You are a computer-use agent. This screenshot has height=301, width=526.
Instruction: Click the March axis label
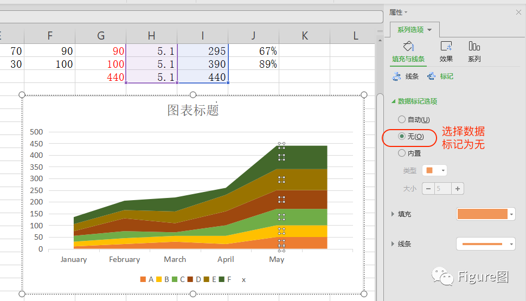coord(175,259)
